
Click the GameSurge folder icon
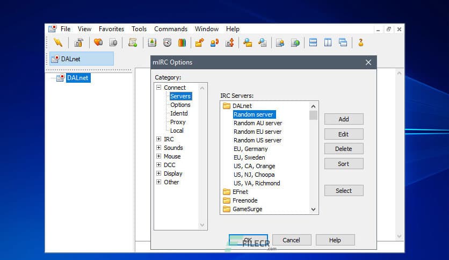click(x=227, y=209)
